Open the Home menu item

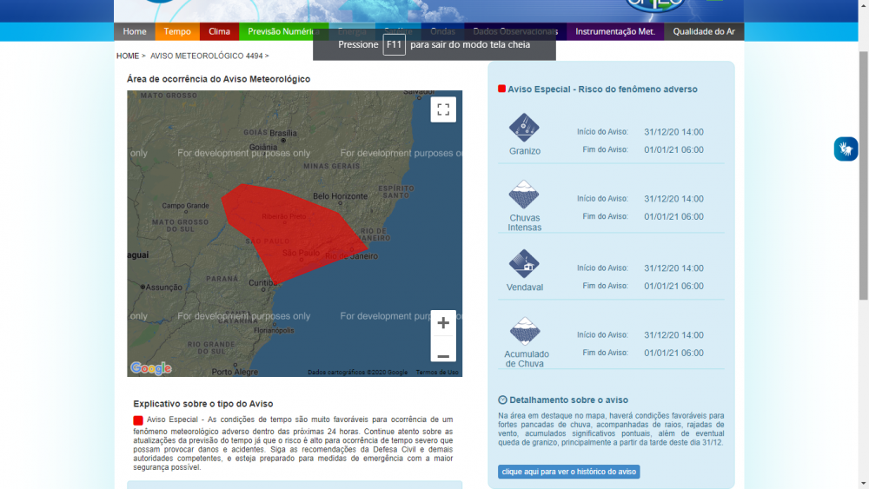click(135, 31)
